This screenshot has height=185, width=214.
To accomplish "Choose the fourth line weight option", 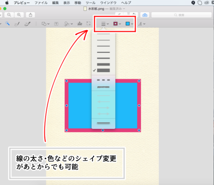I will [103, 52].
